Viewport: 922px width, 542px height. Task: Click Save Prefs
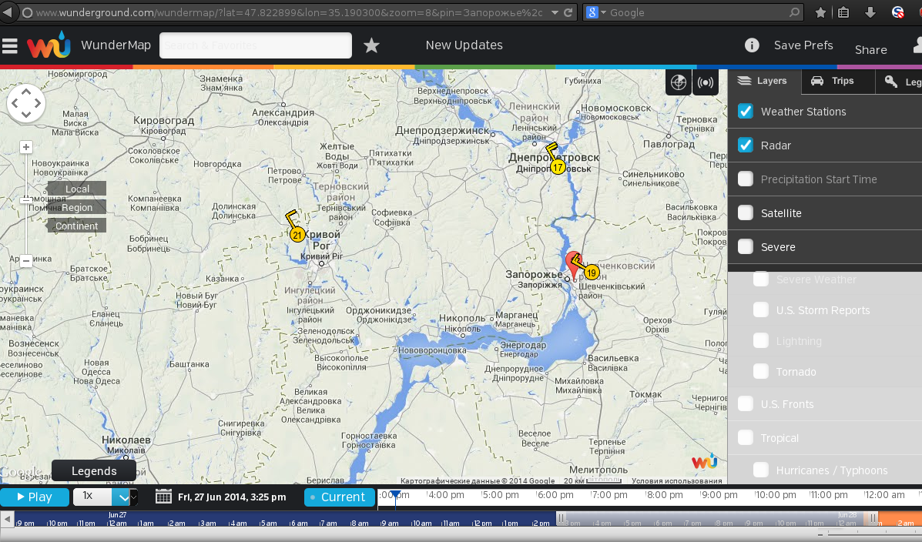pyautogui.click(x=803, y=45)
